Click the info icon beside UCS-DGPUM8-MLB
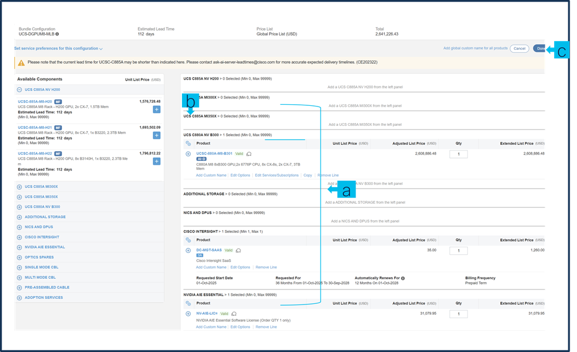The width and height of the screenshot is (577, 352). [x=57, y=34]
